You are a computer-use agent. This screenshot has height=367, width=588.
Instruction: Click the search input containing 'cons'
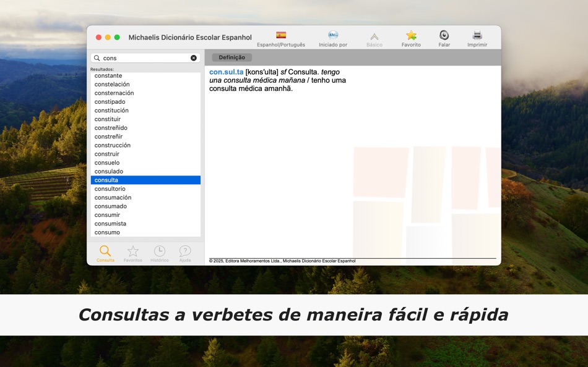click(146, 58)
